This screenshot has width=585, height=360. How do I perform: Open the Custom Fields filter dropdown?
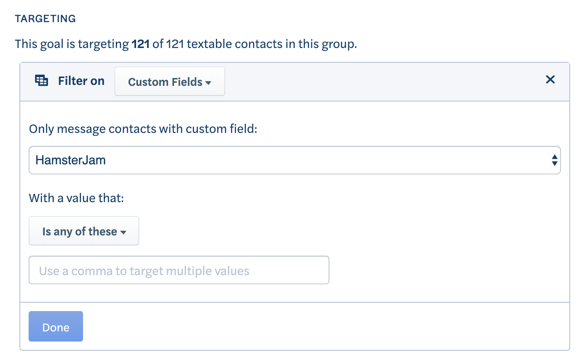[169, 81]
